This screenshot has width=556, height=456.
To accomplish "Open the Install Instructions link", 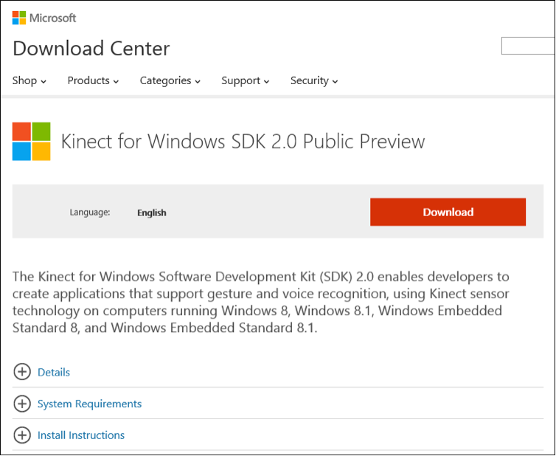I will pyautogui.click(x=81, y=435).
